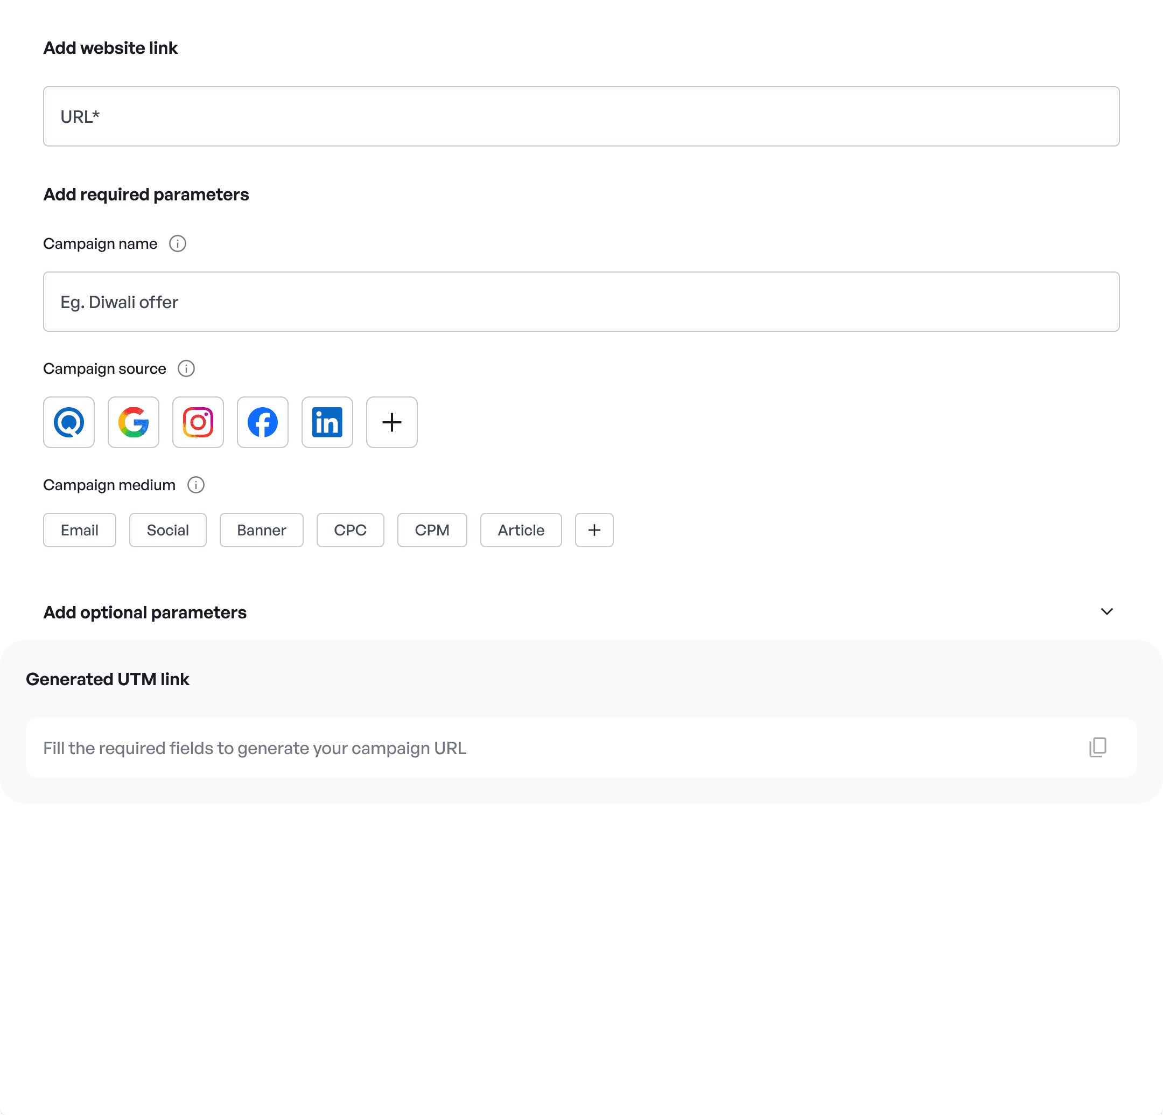Image resolution: width=1163 pixels, height=1115 pixels.
Task: Select the first blue Q logo as campaign source
Action: coord(69,422)
